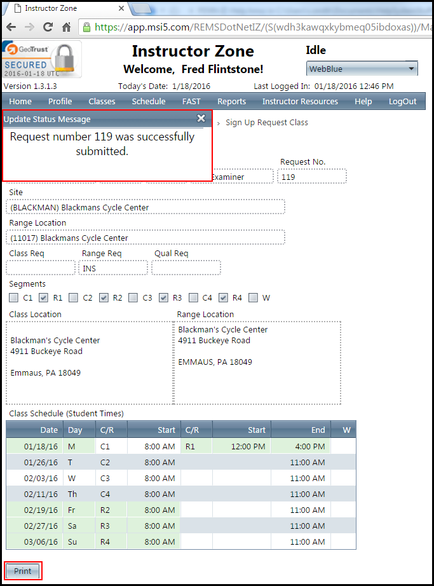Click the green padlock in address bar
The width and height of the screenshot is (434, 586).
(86, 27)
